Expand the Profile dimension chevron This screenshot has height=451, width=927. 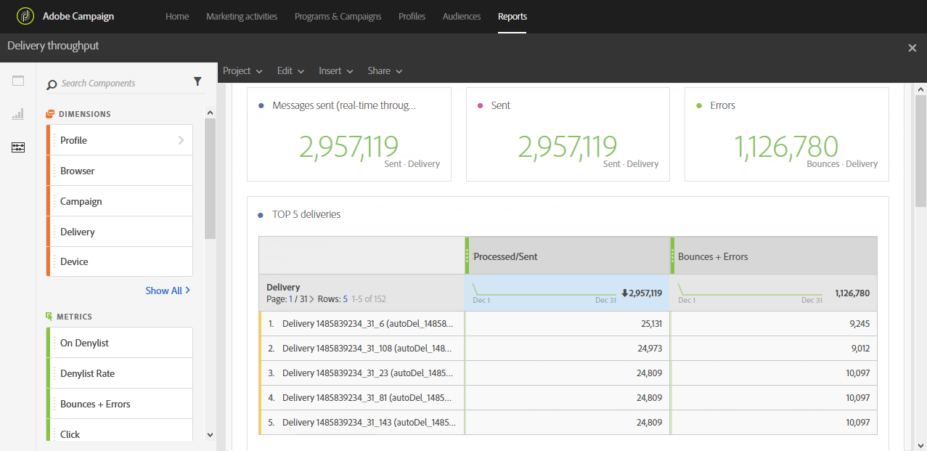pyautogui.click(x=181, y=140)
